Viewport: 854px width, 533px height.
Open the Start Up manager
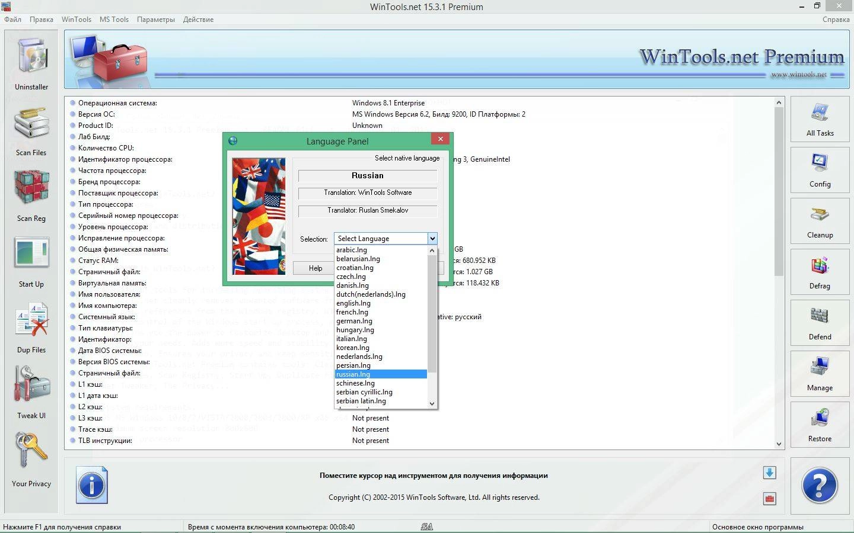coord(31,262)
